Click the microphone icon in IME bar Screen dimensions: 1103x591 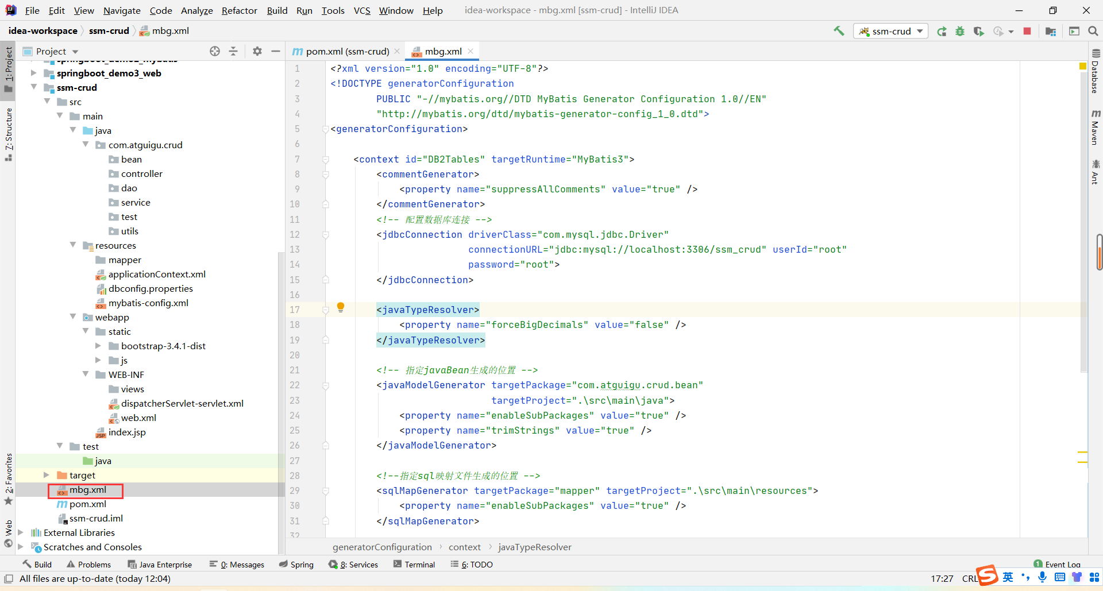1042,577
